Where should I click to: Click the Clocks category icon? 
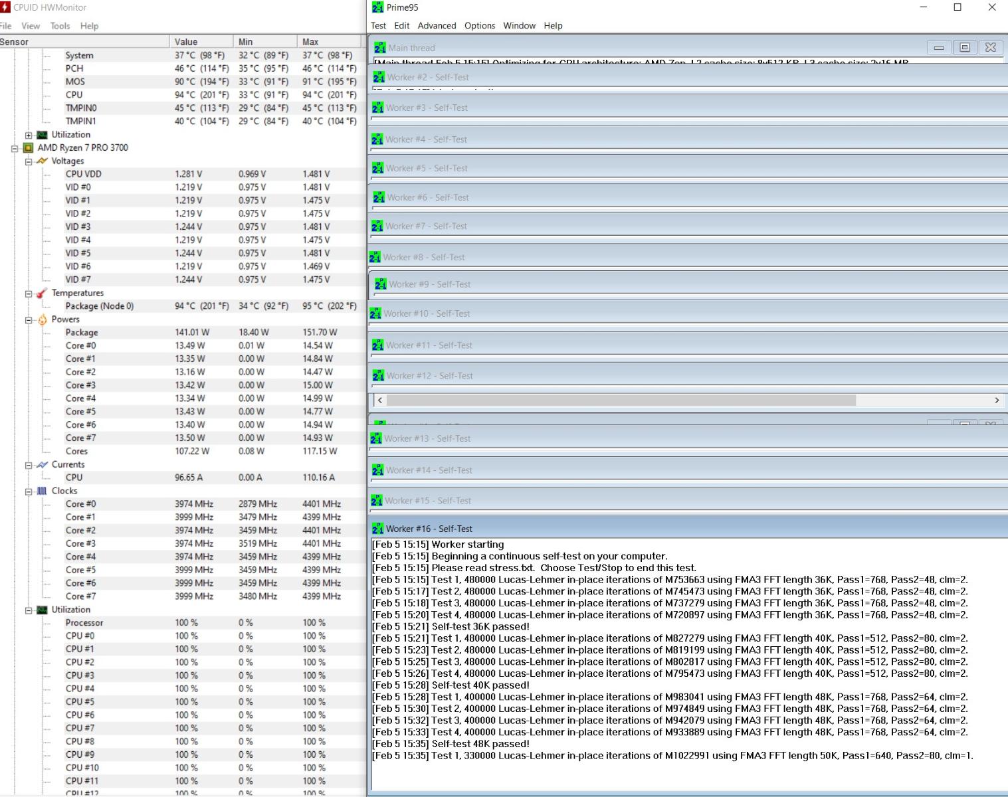coord(43,491)
